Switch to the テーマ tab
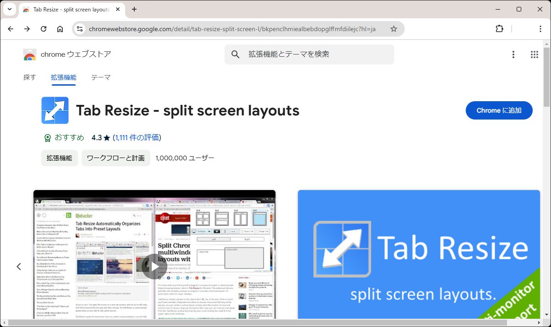 coord(100,77)
